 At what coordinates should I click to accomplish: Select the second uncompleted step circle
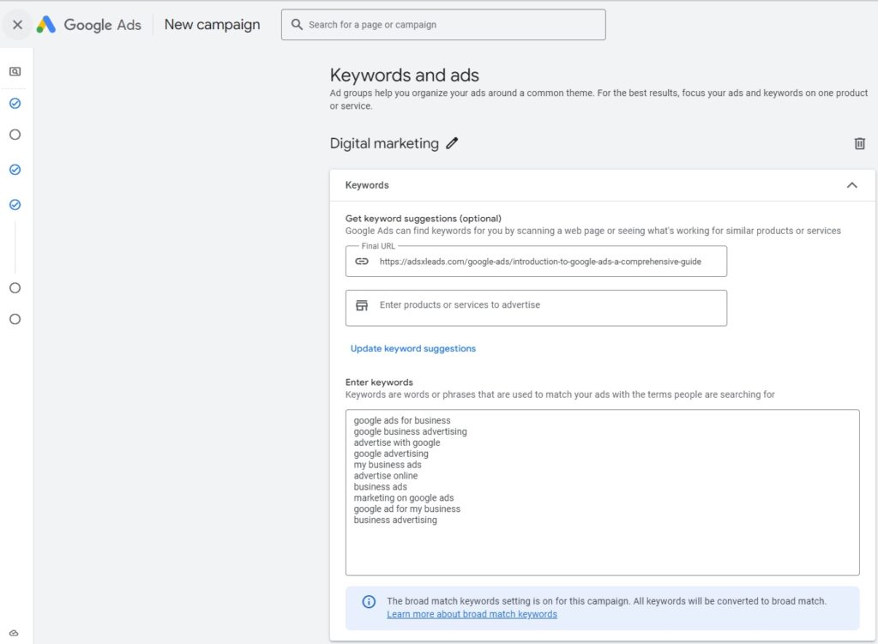coord(15,135)
